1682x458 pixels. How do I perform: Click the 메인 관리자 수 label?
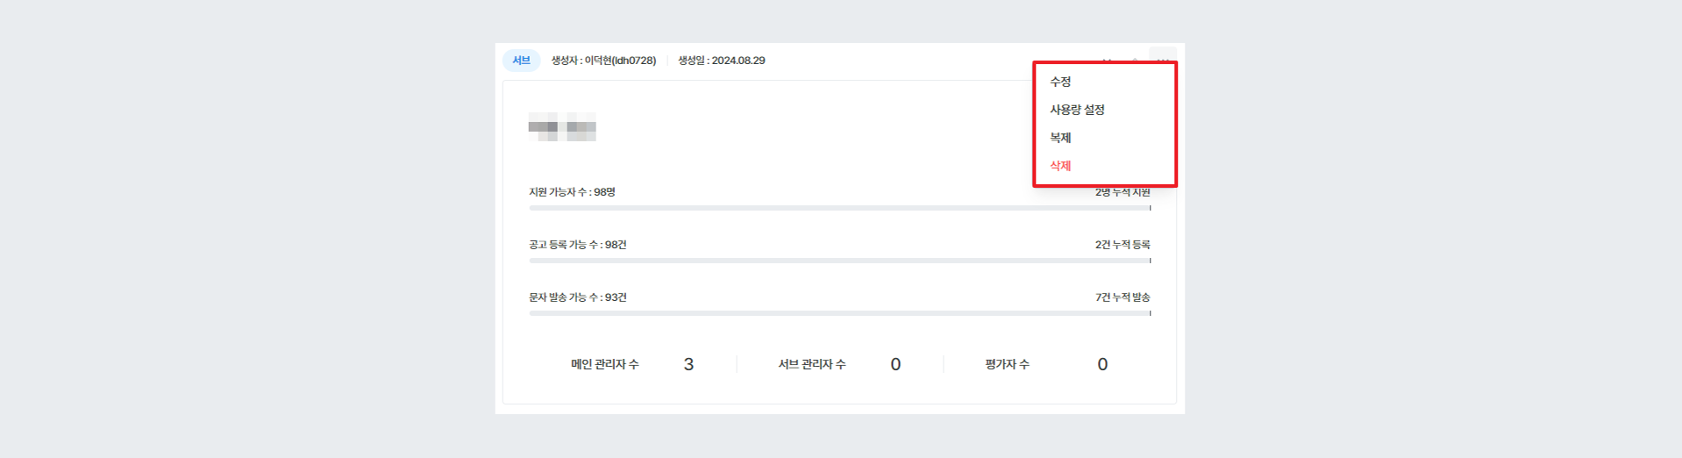[x=605, y=364]
